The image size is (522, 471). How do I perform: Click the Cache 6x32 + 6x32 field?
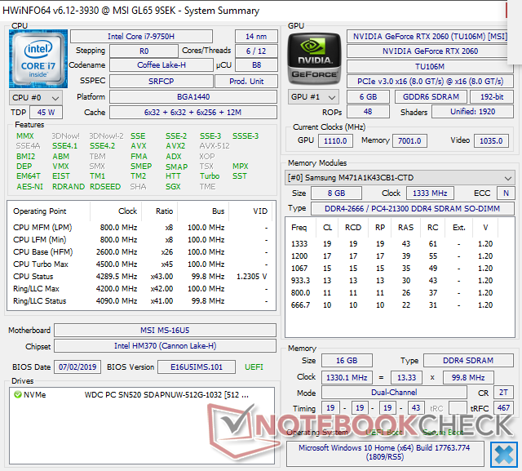[193, 113]
